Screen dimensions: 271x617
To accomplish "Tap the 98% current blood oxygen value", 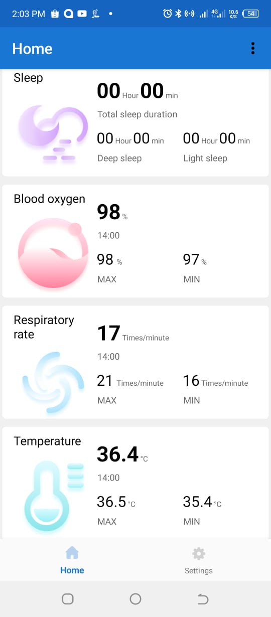I will [112, 212].
